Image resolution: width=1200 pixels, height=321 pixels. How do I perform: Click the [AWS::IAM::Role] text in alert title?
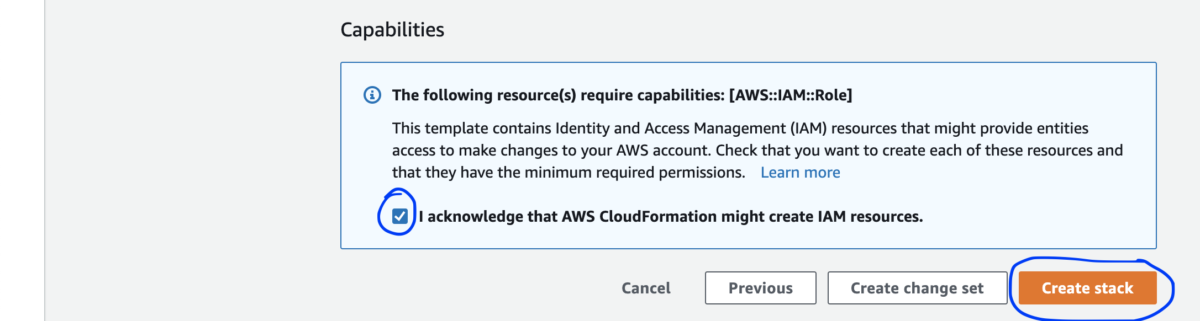tap(791, 95)
